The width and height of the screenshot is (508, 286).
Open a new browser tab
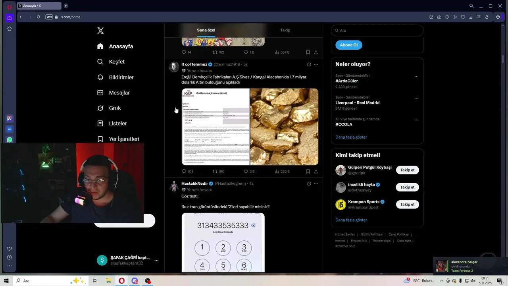pos(66,6)
